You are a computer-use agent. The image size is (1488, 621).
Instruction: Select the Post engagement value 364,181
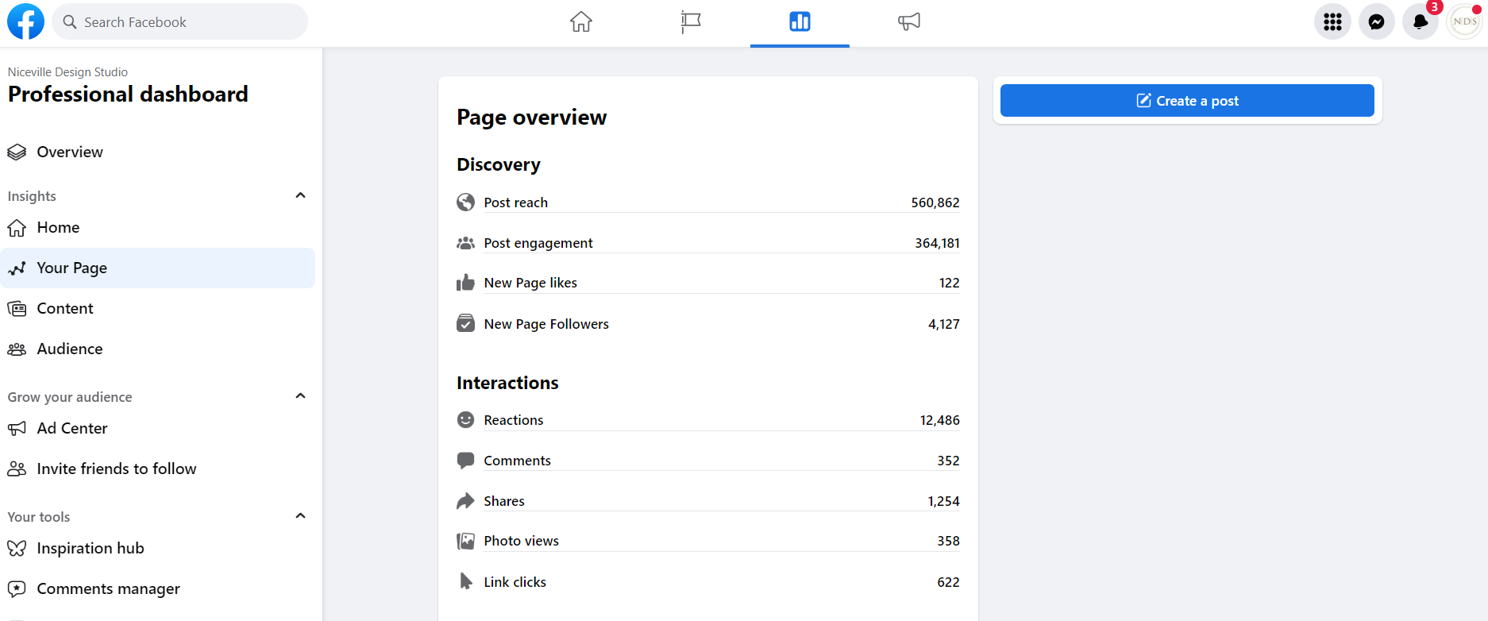pyautogui.click(x=937, y=243)
